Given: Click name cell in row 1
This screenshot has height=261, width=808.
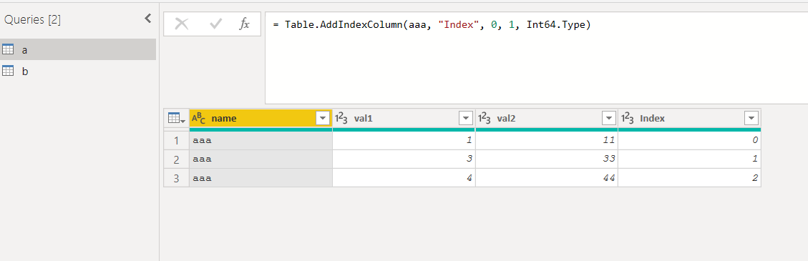Looking at the screenshot, I should pyautogui.click(x=261, y=140).
